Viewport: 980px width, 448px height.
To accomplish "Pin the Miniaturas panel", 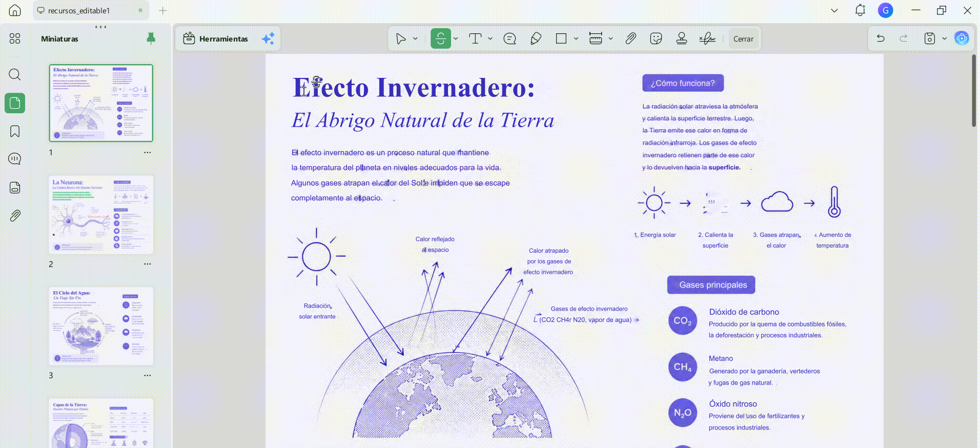I will [x=151, y=38].
